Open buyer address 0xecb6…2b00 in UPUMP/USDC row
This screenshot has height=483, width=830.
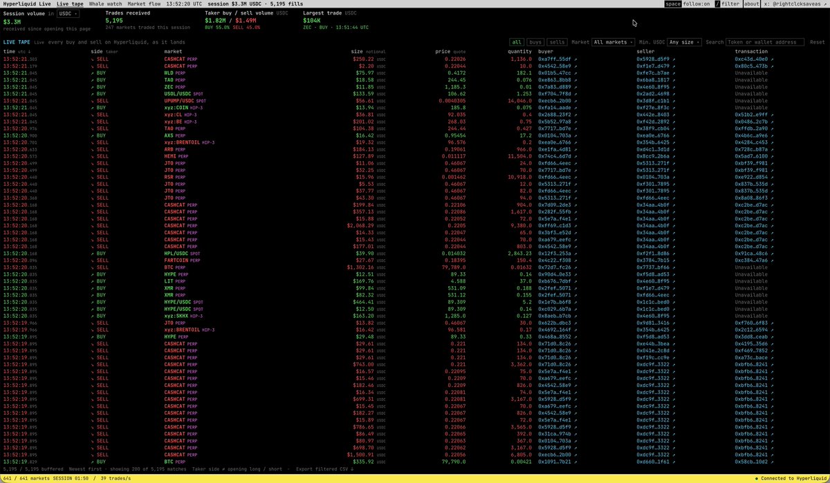click(x=554, y=101)
